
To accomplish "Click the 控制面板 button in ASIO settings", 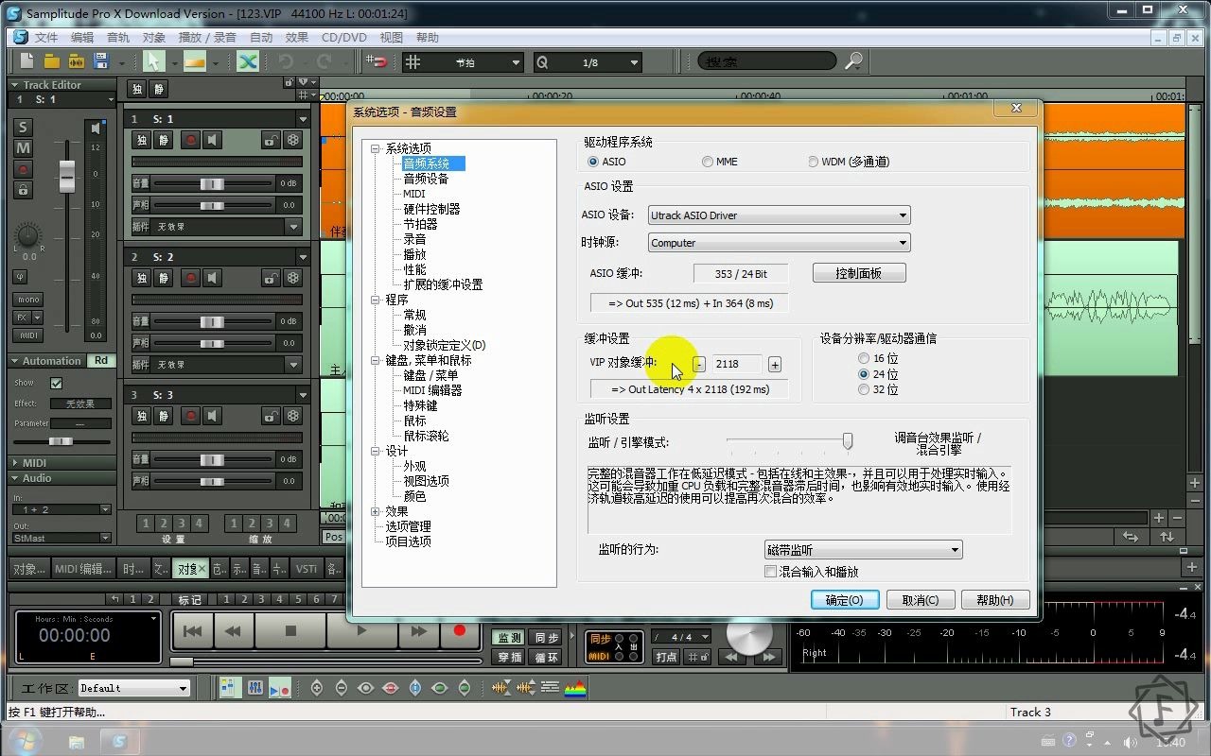I will pos(858,272).
